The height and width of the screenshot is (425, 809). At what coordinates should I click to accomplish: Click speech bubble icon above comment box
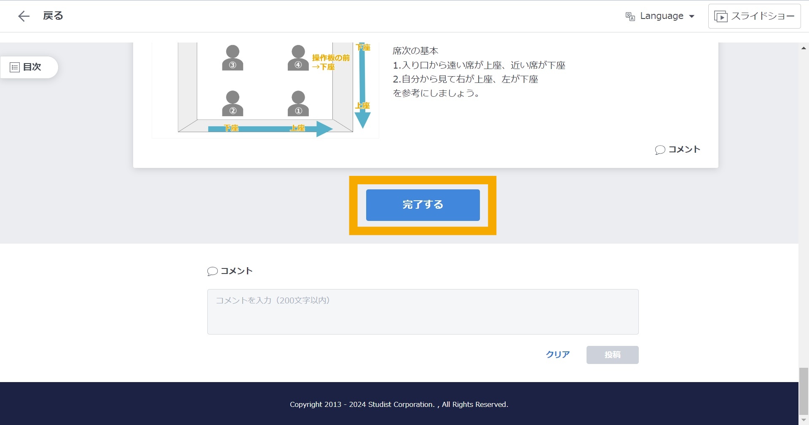pyautogui.click(x=212, y=271)
